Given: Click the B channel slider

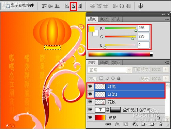Looking at the screenshot, I should (x=120, y=45).
